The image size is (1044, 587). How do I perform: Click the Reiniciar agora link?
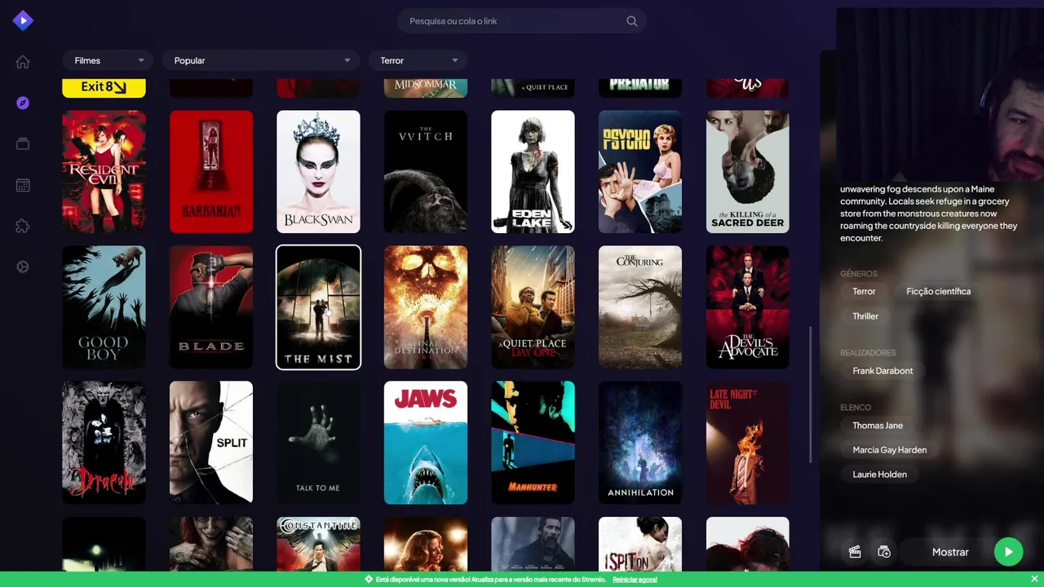[x=635, y=580]
